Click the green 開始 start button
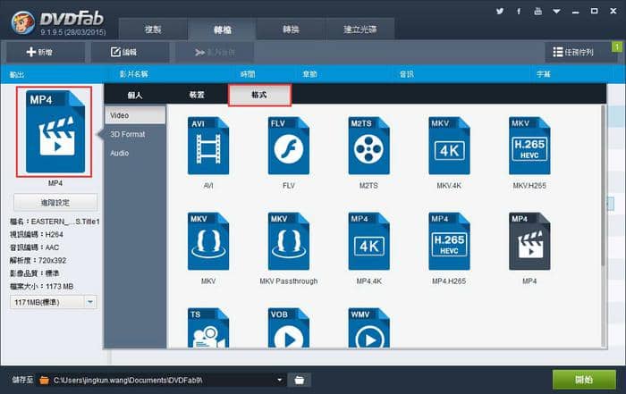The height and width of the screenshot is (394, 626). point(584,380)
